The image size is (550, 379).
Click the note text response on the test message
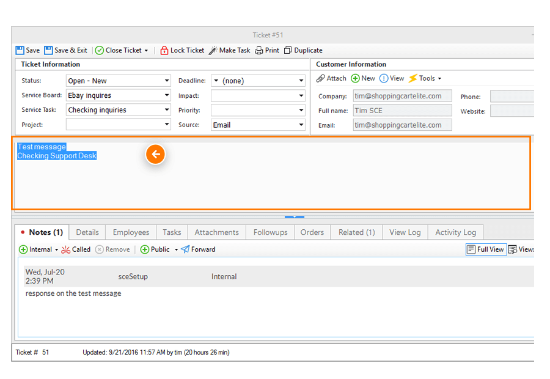point(73,293)
